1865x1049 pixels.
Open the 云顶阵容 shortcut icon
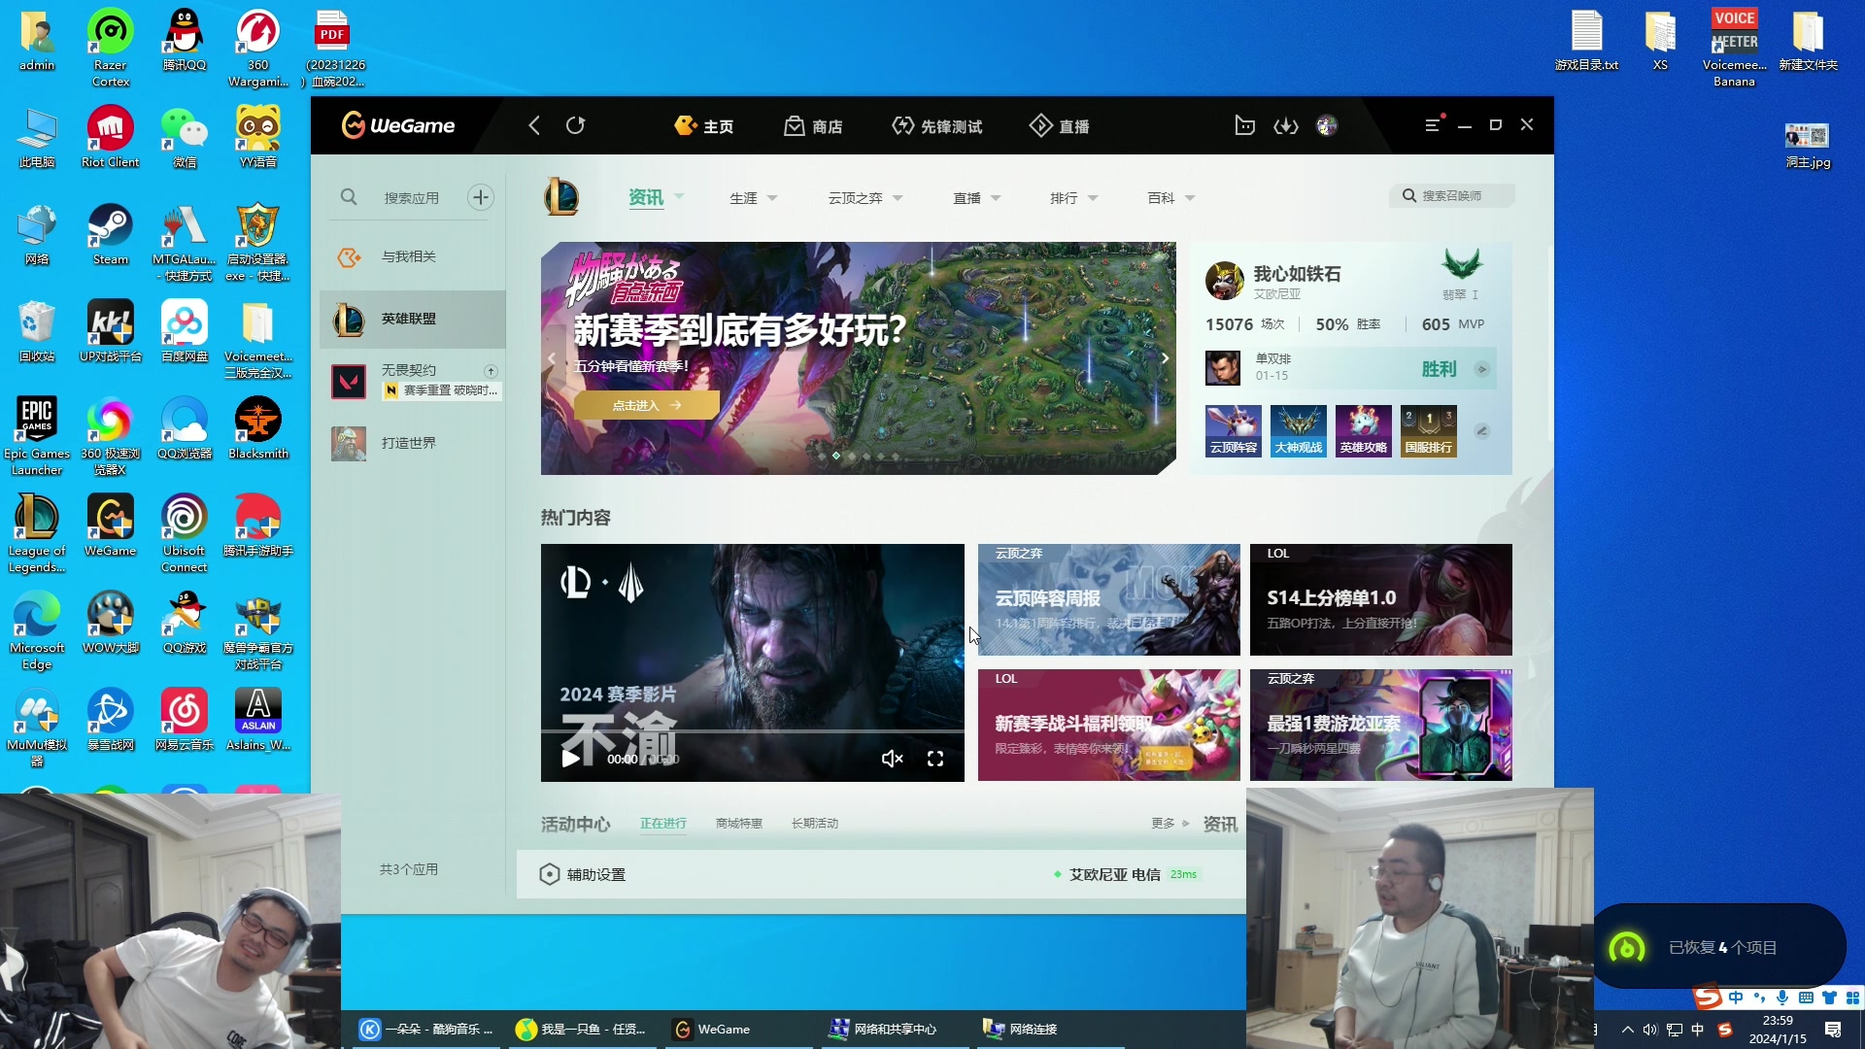tap(1234, 430)
